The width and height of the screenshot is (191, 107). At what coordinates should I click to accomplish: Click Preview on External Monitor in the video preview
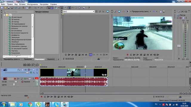119,12
